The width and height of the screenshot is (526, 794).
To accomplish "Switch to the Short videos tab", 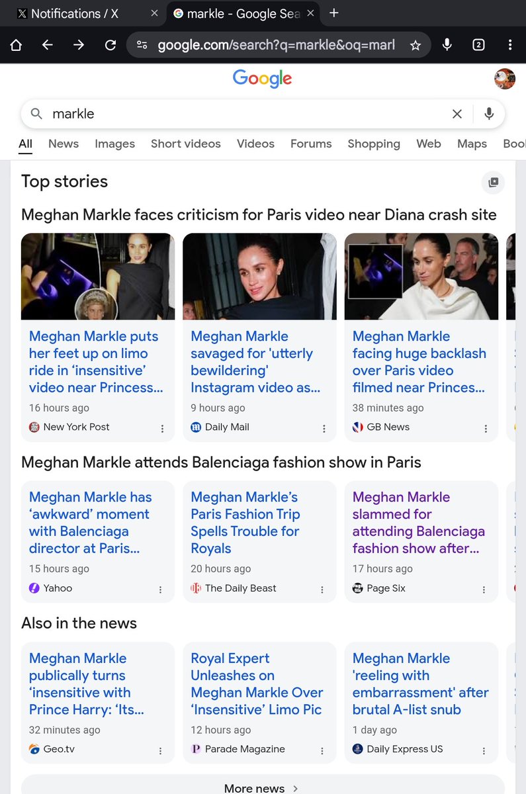I will tap(186, 144).
